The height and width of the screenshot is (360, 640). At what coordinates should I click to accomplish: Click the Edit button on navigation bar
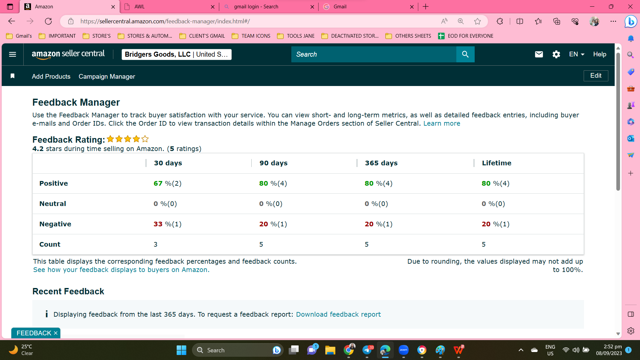[x=596, y=76]
